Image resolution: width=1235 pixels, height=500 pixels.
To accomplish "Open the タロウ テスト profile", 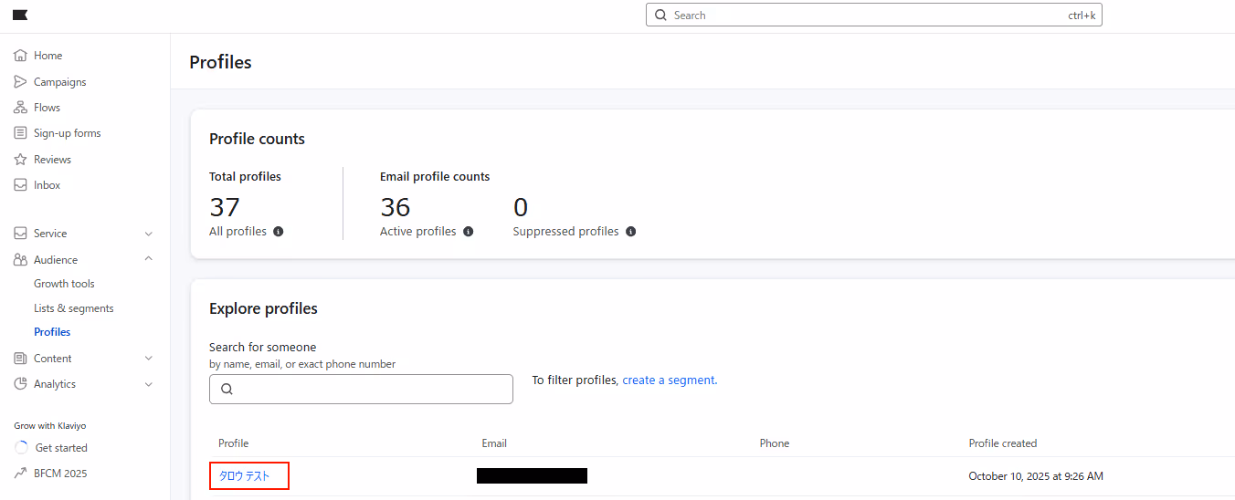I will click(244, 476).
